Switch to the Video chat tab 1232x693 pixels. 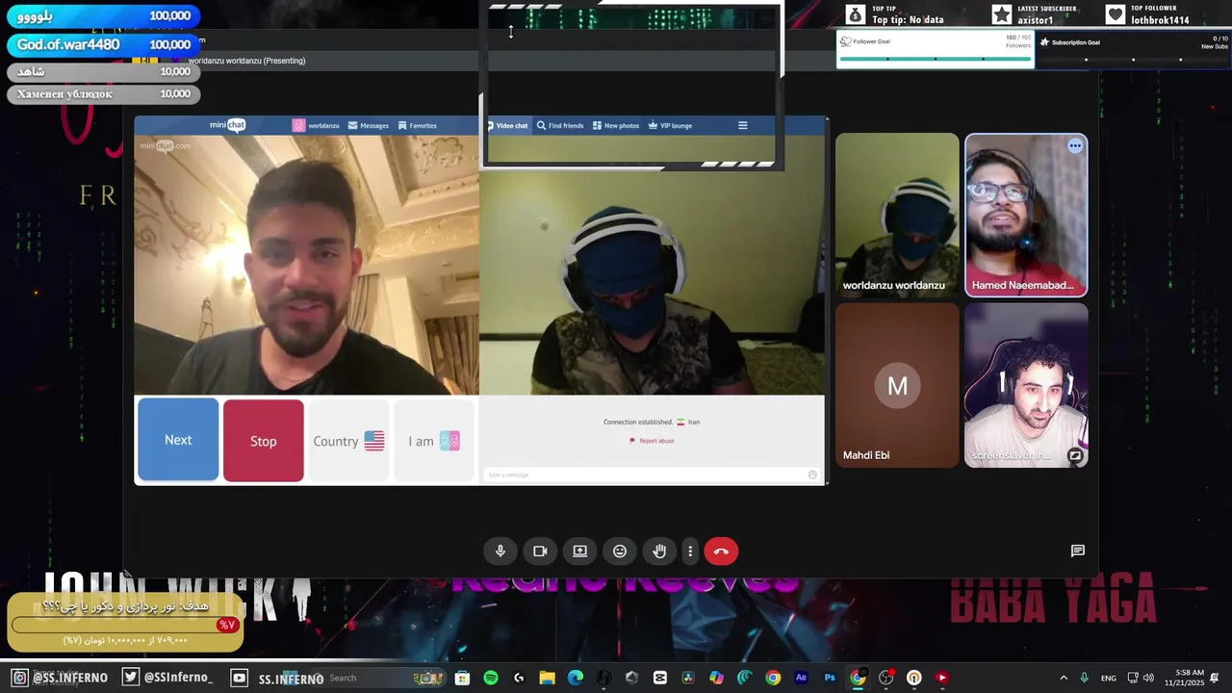507,125
